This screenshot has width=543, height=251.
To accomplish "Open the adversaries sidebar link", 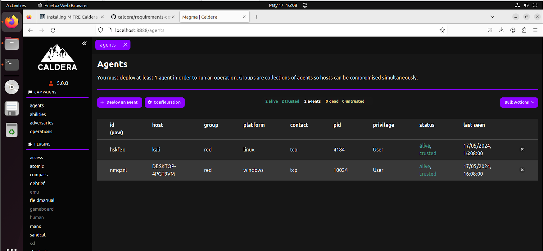I will [x=41, y=123].
